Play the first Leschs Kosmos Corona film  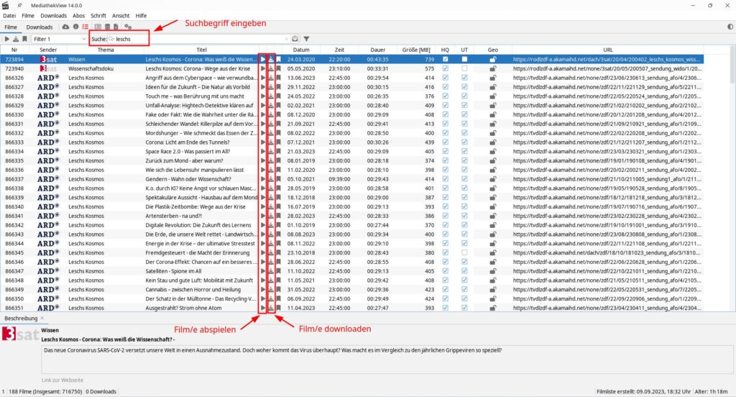[263, 59]
